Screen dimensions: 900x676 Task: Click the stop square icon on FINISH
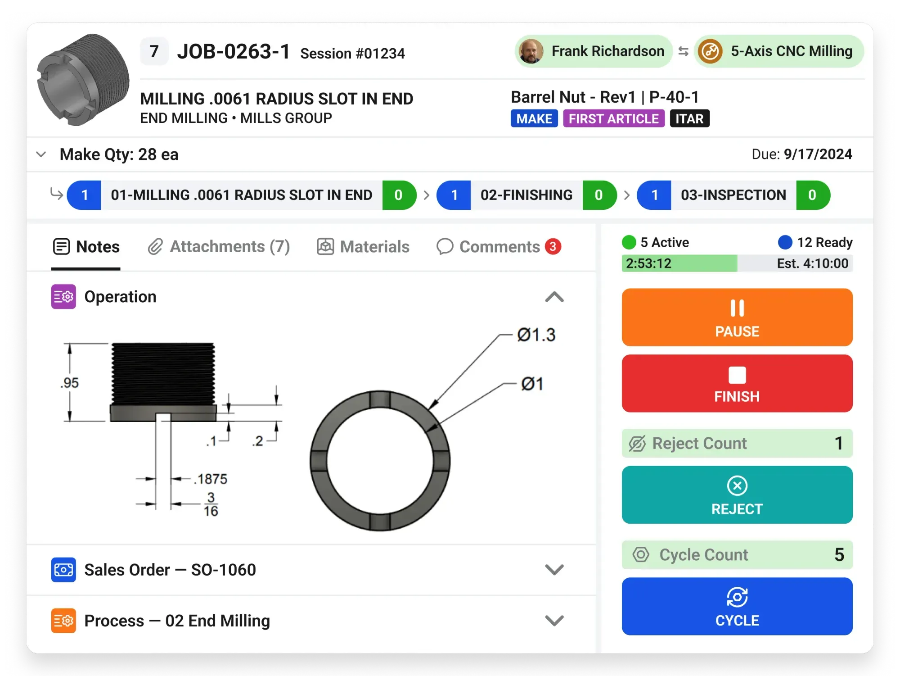click(737, 375)
